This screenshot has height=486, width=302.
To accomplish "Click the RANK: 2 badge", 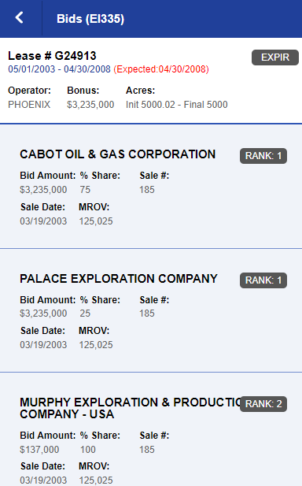I will [263, 404].
